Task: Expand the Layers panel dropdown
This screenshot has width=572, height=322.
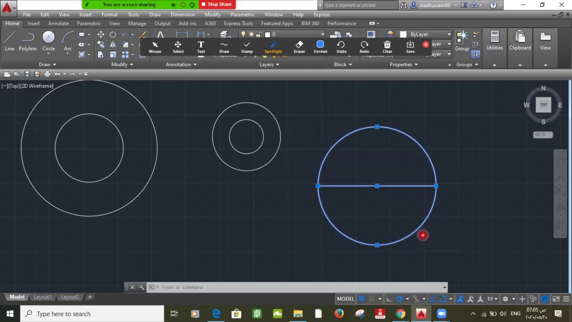Action: point(269,64)
